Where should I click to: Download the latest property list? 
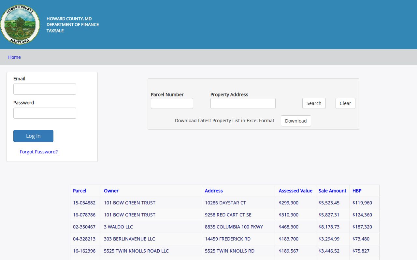(296, 121)
